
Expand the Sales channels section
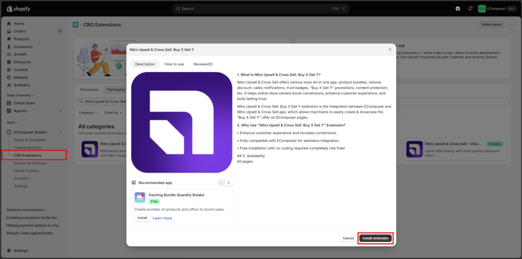pyautogui.click(x=20, y=96)
